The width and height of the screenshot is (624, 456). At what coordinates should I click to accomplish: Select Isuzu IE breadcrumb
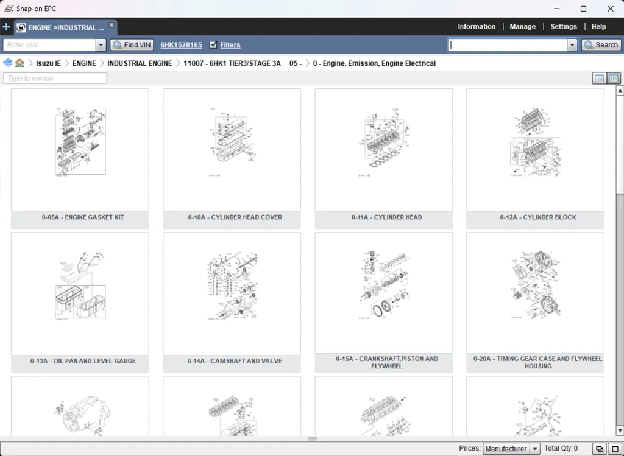click(49, 63)
